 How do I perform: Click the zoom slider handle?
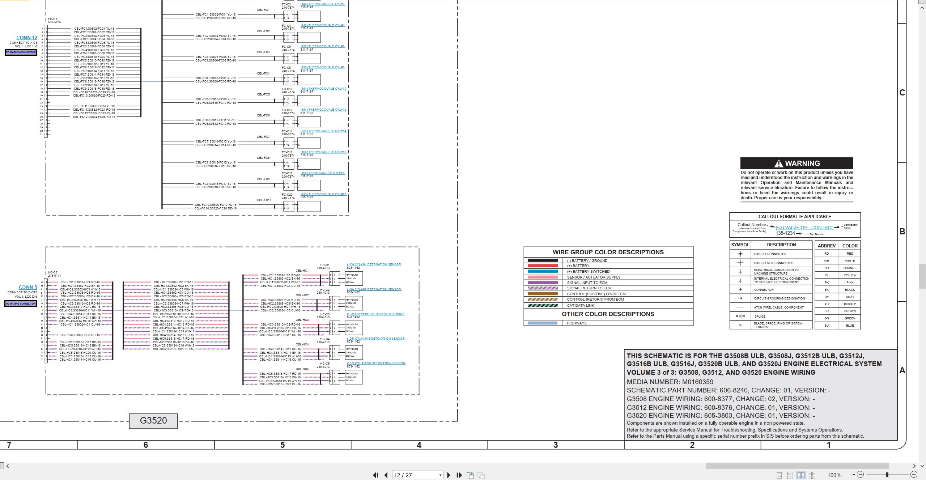[x=887, y=474]
